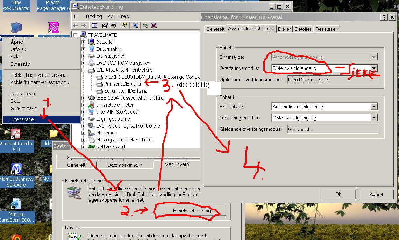Expand the Diskstasjoner node
Screen dimensions: 399x240
pyautogui.click(x=83, y=56)
